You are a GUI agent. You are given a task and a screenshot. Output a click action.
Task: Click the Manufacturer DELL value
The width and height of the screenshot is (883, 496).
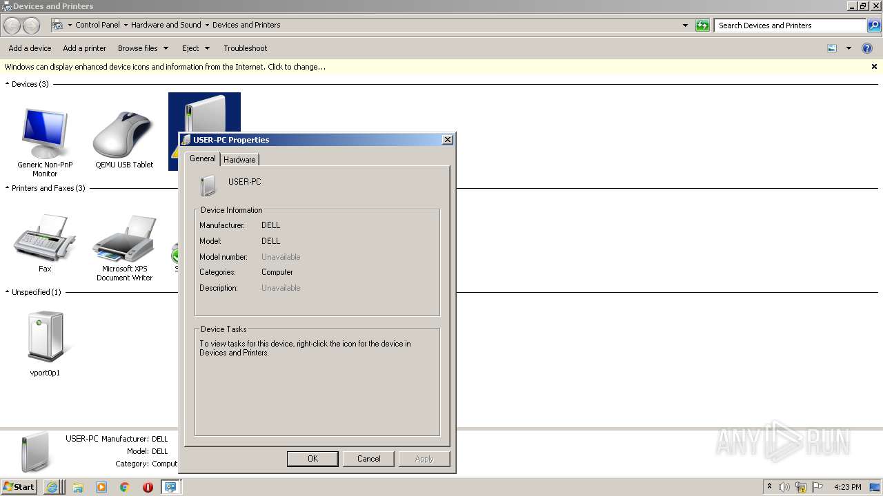pos(270,225)
